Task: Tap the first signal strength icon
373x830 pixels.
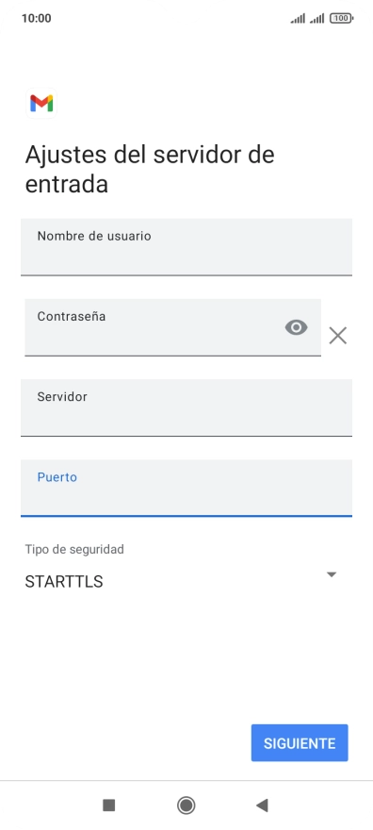Action: pyautogui.click(x=298, y=19)
